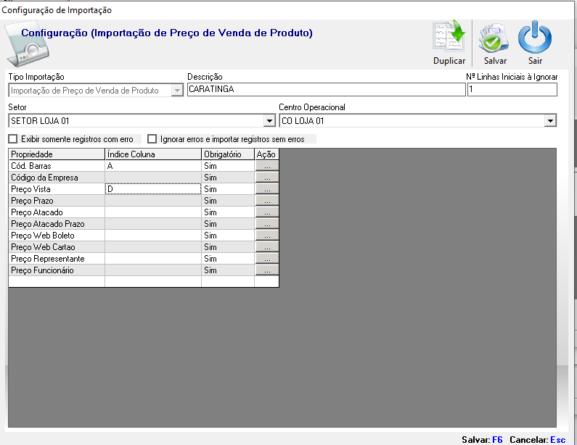Click the action button for Preço Atacado row

pyautogui.click(x=267, y=212)
